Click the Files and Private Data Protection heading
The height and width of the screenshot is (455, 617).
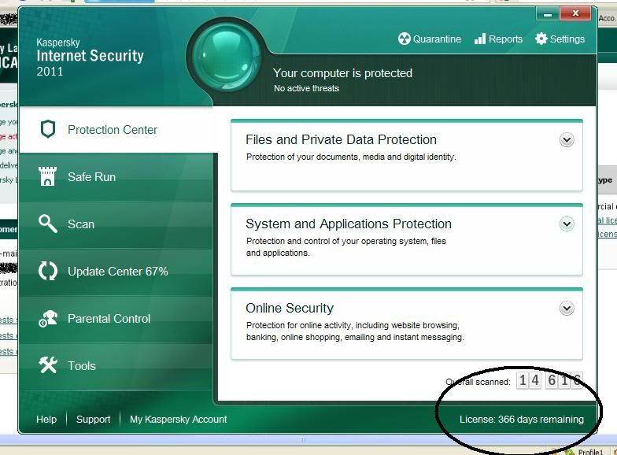pyautogui.click(x=341, y=140)
